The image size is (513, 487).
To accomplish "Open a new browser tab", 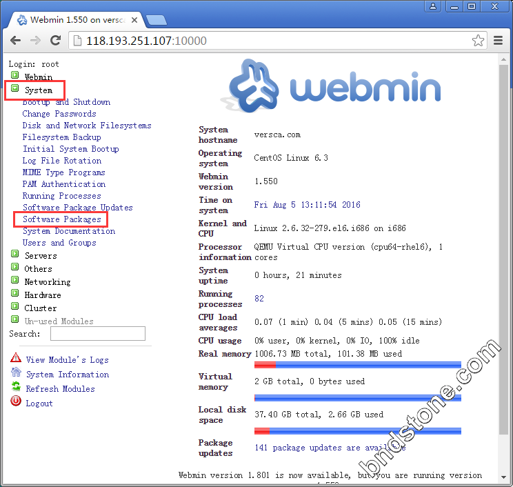I will (157, 20).
